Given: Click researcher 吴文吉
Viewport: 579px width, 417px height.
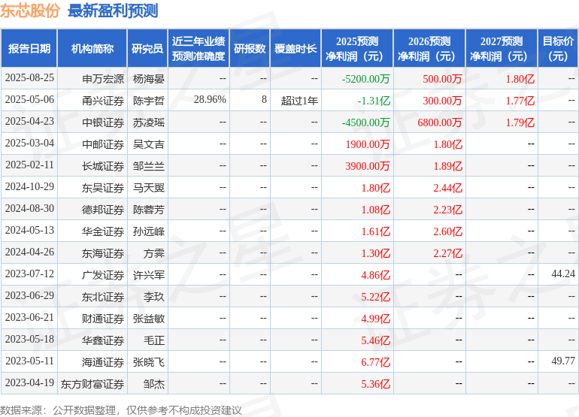Looking at the screenshot, I should pyautogui.click(x=148, y=144).
